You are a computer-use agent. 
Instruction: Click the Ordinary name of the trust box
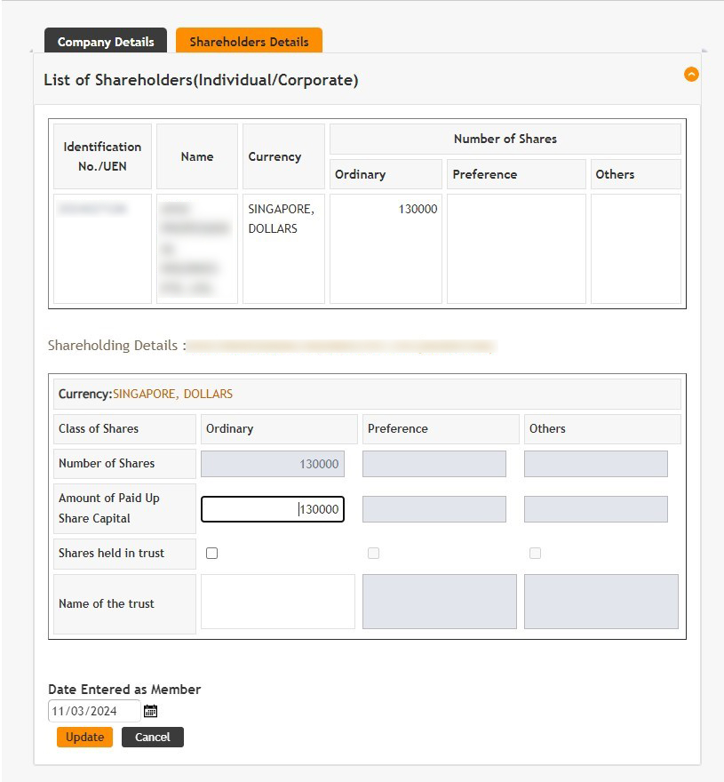coord(277,602)
